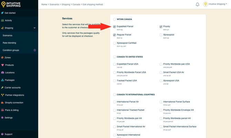Go to Zones page
231x138 pixels.
[x=8, y=57]
